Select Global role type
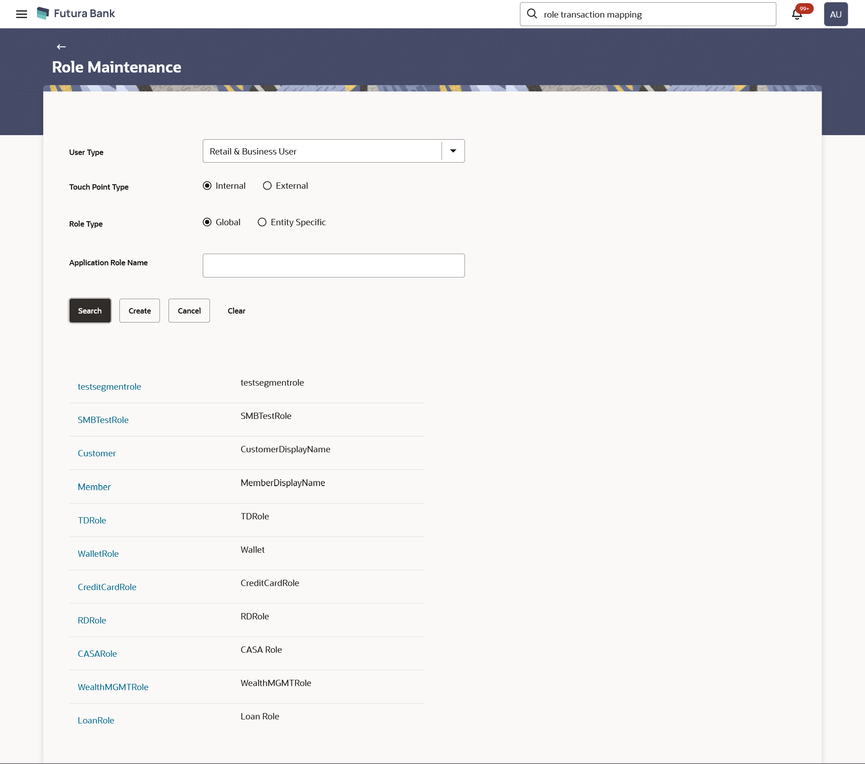The height and width of the screenshot is (764, 865). click(x=207, y=223)
